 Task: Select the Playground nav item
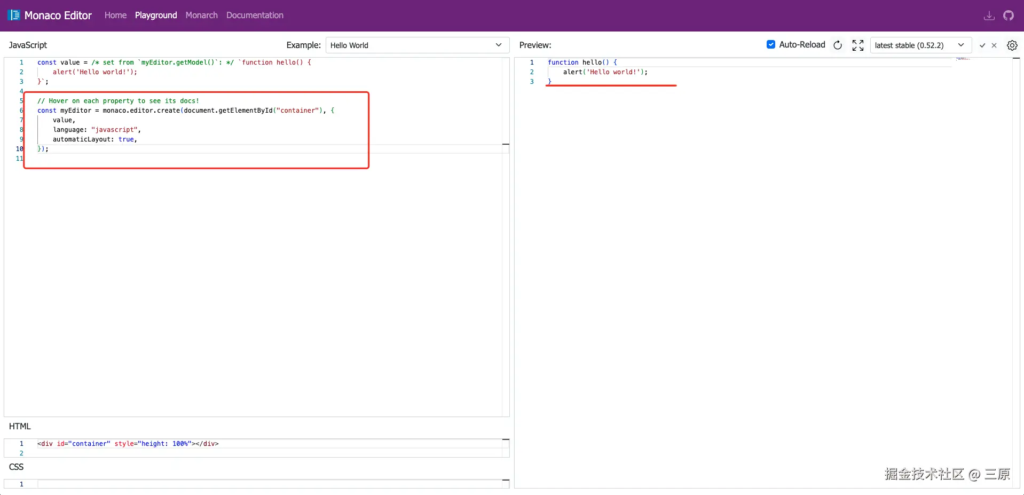[156, 15]
